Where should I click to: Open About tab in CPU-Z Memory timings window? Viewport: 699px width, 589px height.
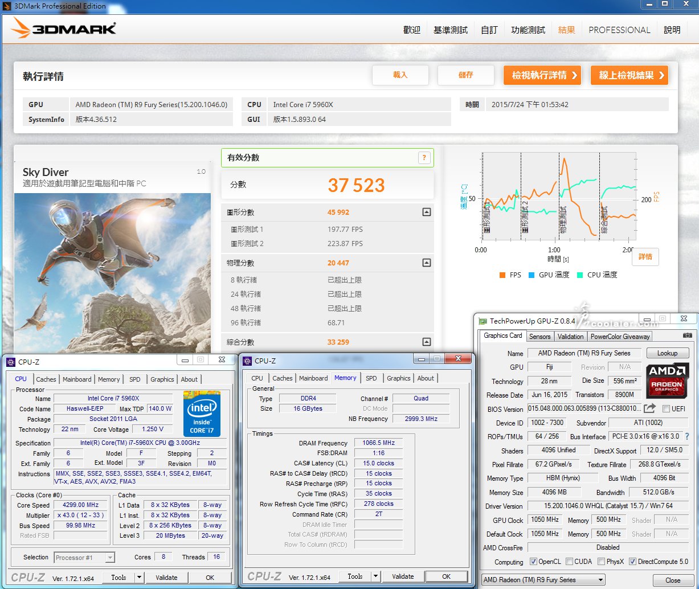pos(426,378)
